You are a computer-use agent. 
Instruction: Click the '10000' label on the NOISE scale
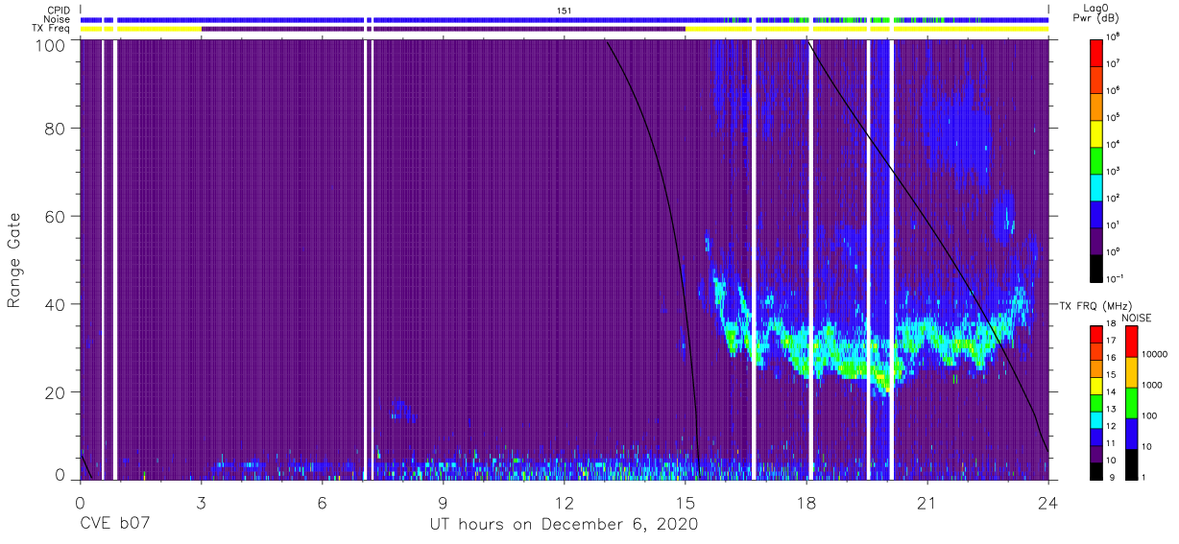click(1156, 355)
